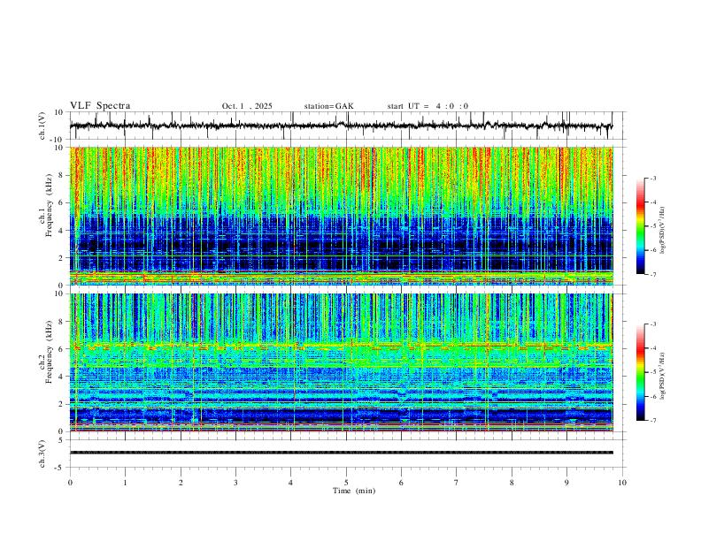Click the ch.3 voltage trace band
Image resolution: width=701 pixels, height=541 pixels.
[x=342, y=453]
